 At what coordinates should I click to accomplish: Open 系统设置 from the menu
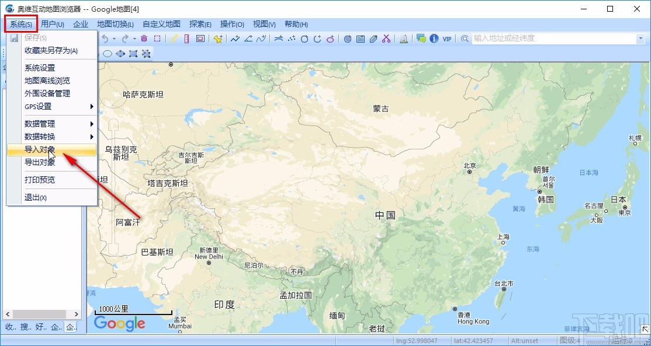click(x=52, y=68)
